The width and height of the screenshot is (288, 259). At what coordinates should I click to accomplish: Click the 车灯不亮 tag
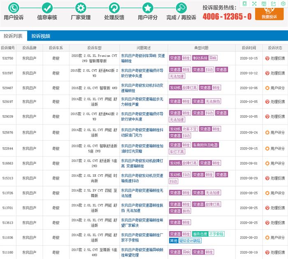click(x=177, y=152)
